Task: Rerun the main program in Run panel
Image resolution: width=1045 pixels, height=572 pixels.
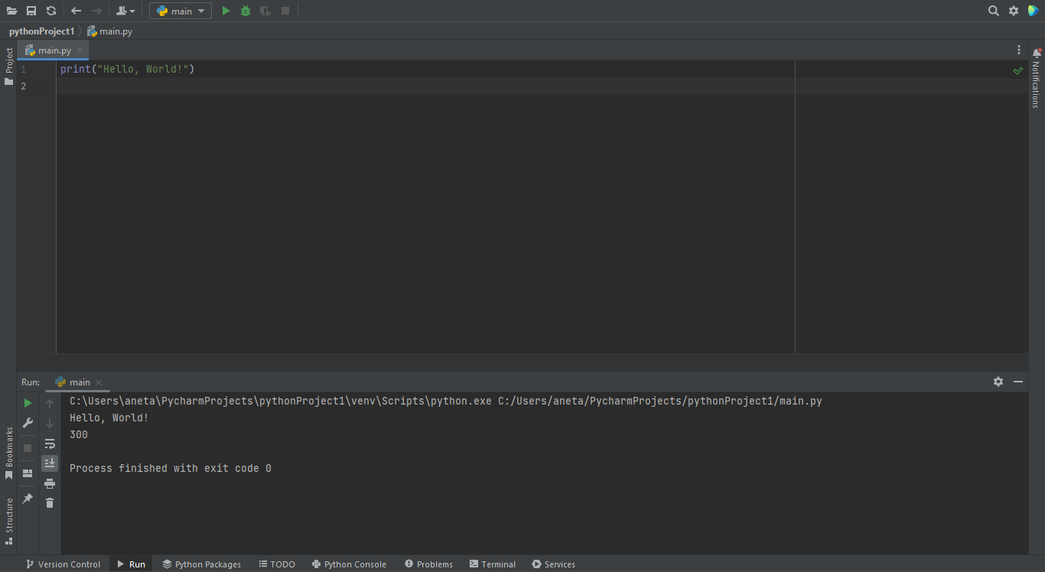Action: pyautogui.click(x=27, y=402)
